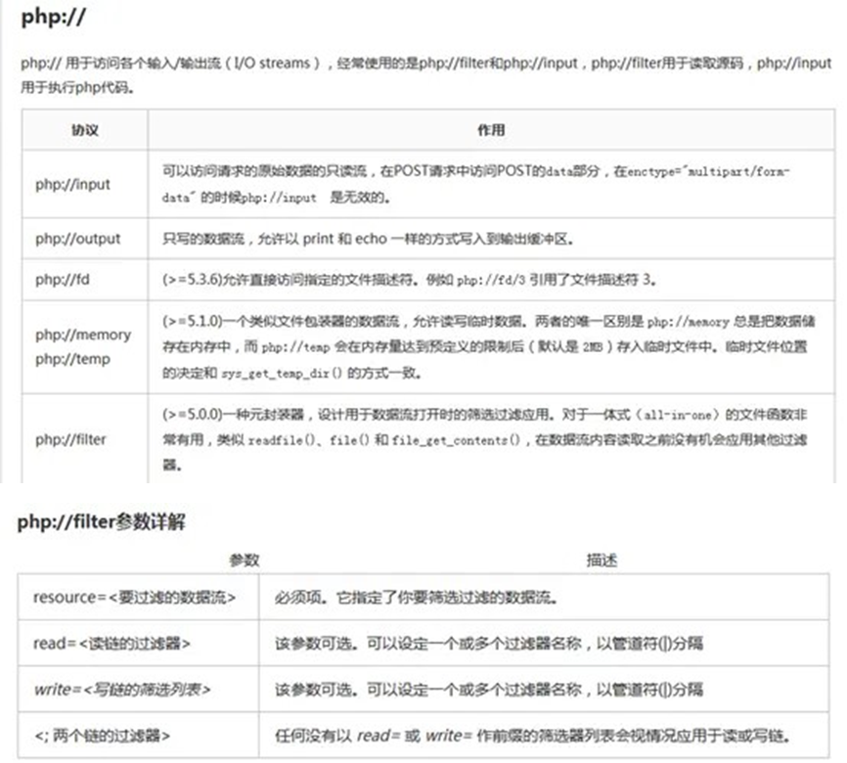Image resolution: width=847 pixels, height=763 pixels.
Task: Click the 协议 column header
Action: click(82, 129)
